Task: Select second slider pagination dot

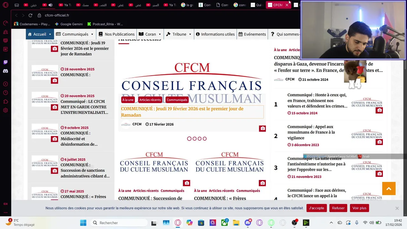Action: pos(194,139)
